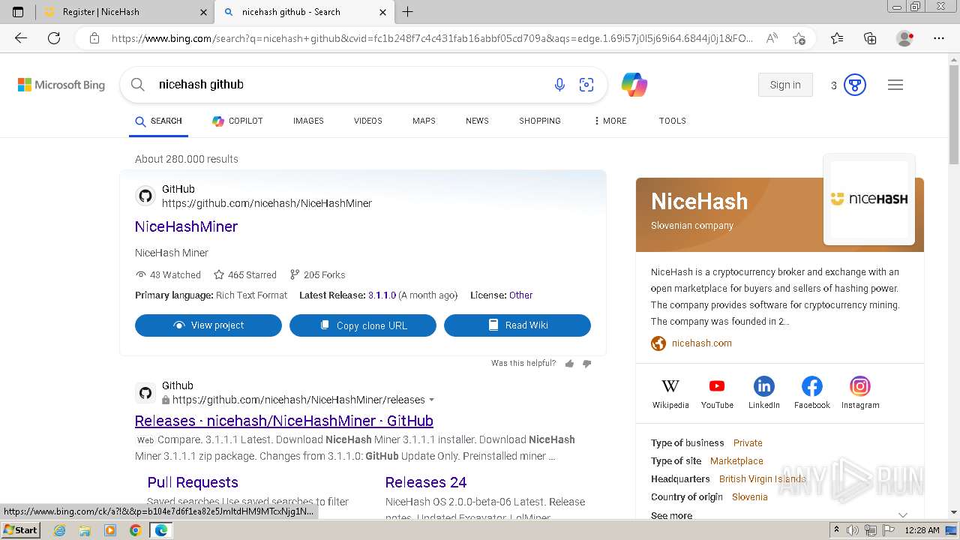Open Microsoft Bing home logo
This screenshot has width=960, height=540.
coord(61,85)
